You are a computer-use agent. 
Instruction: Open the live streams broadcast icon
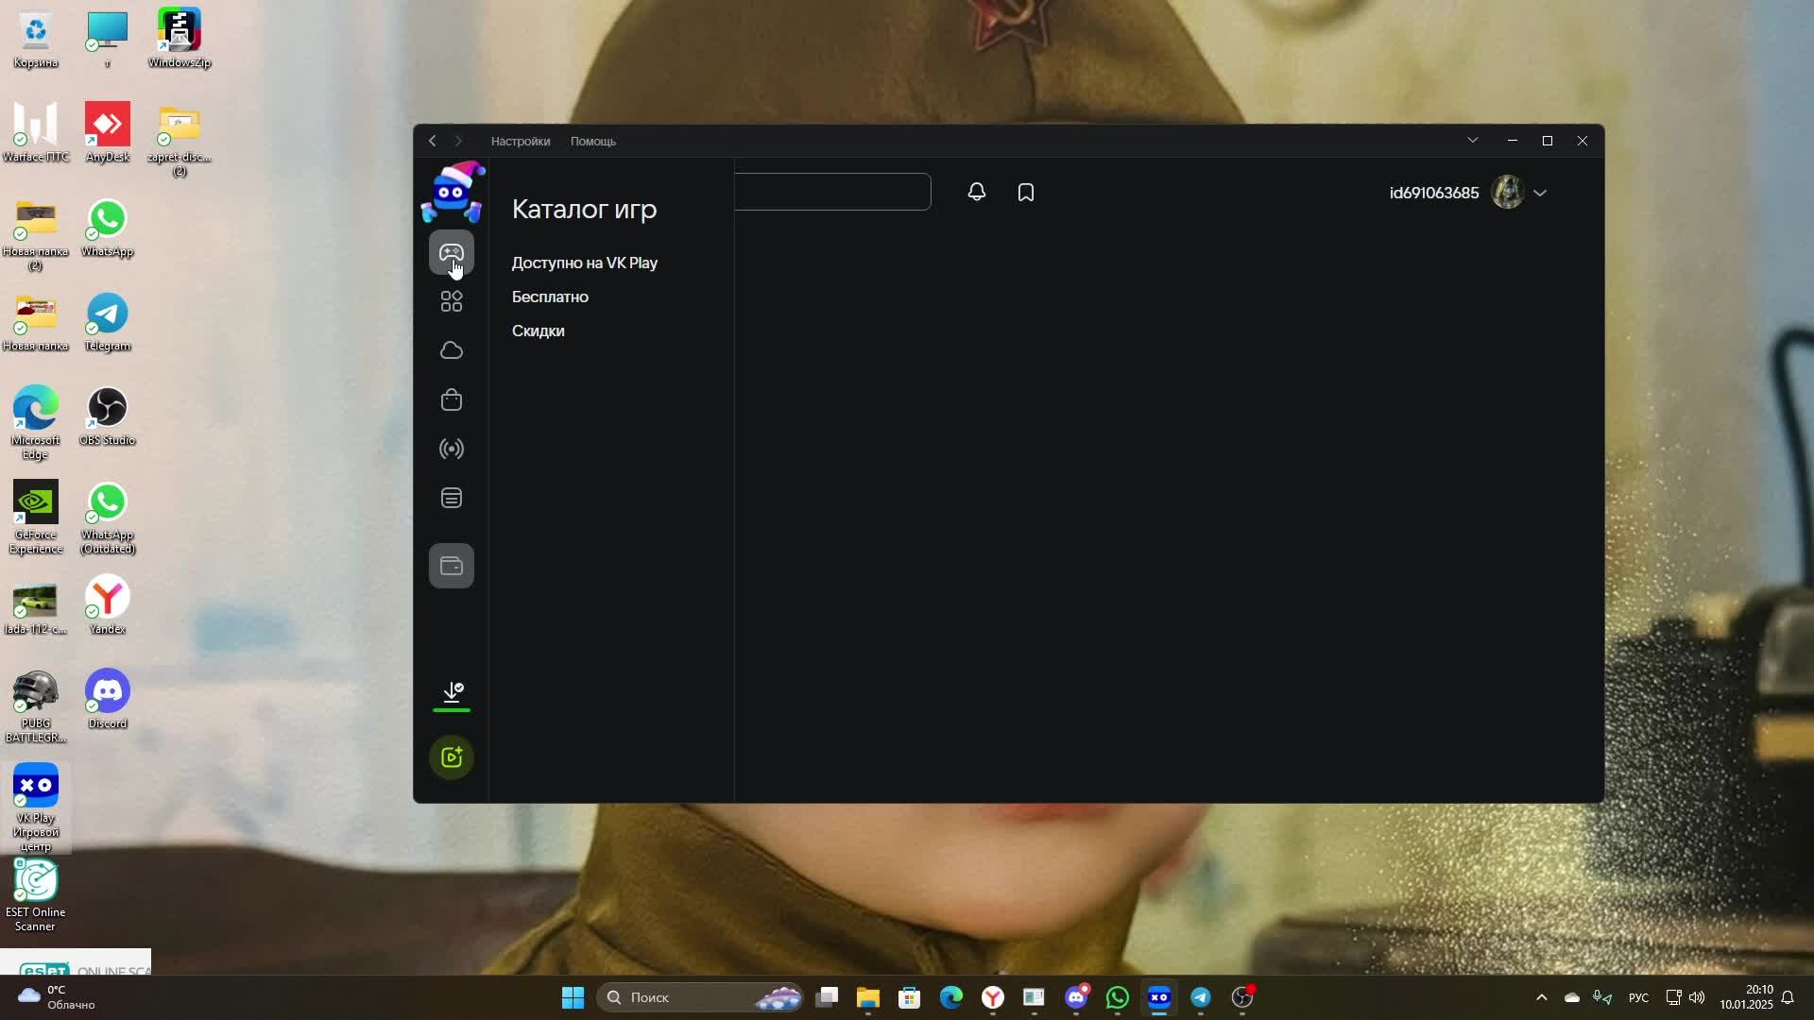coord(451,449)
